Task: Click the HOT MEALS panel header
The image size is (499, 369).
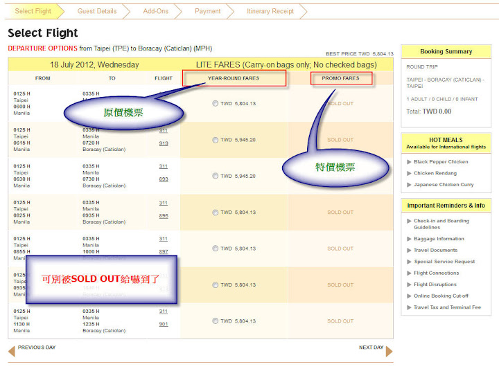Action: (446, 143)
